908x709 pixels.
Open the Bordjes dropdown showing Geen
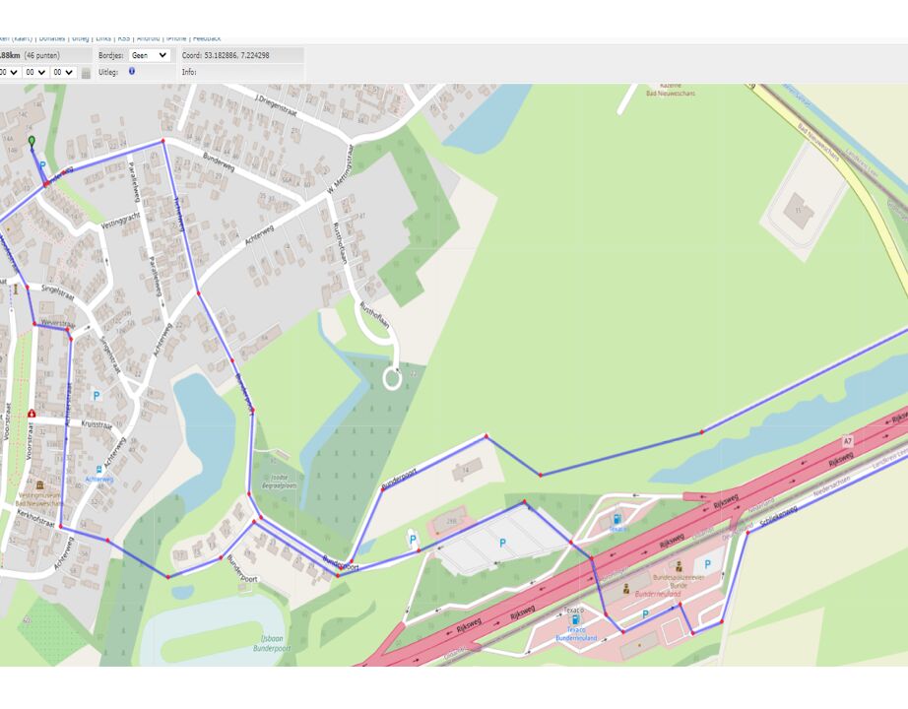click(149, 56)
